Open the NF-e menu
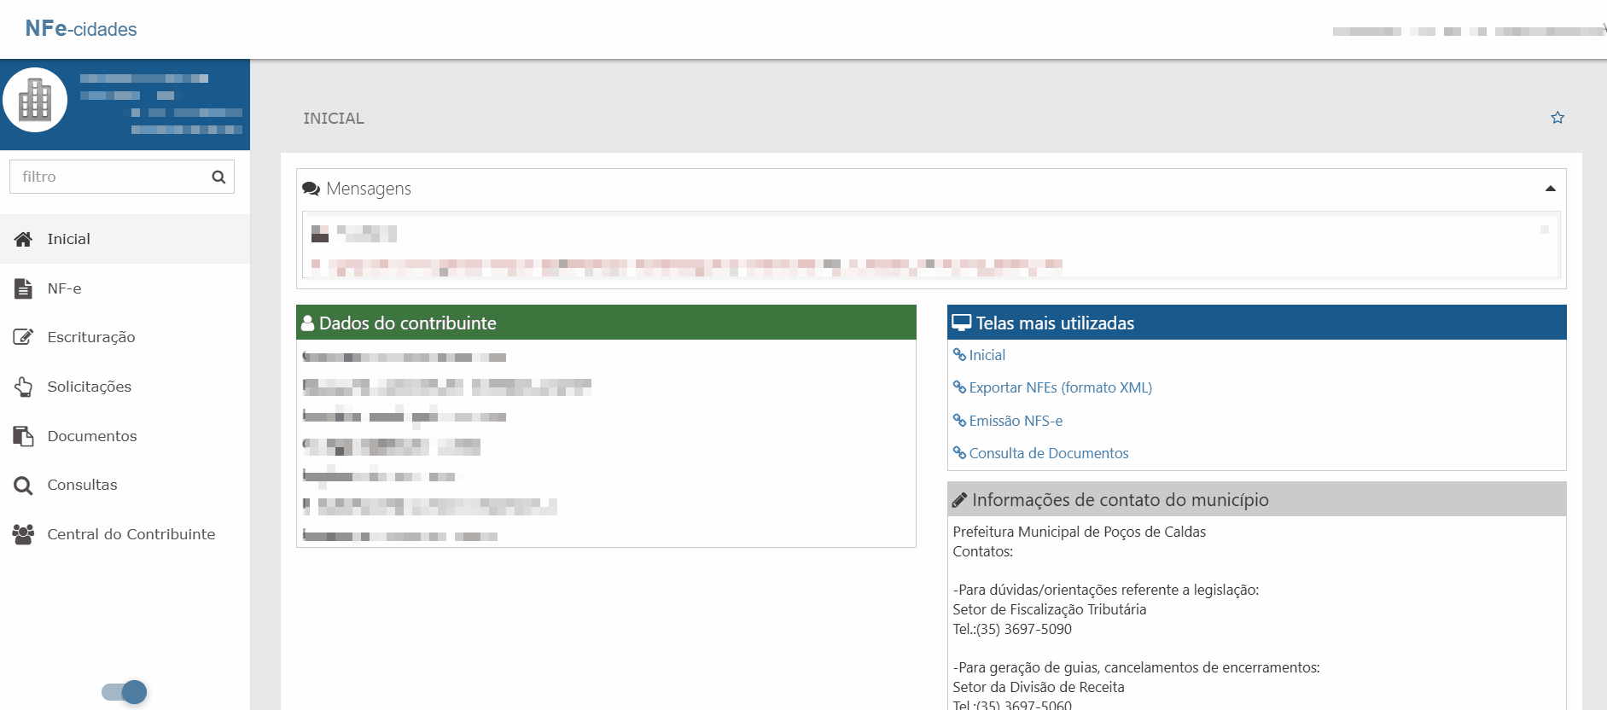This screenshot has width=1607, height=710. pos(125,288)
